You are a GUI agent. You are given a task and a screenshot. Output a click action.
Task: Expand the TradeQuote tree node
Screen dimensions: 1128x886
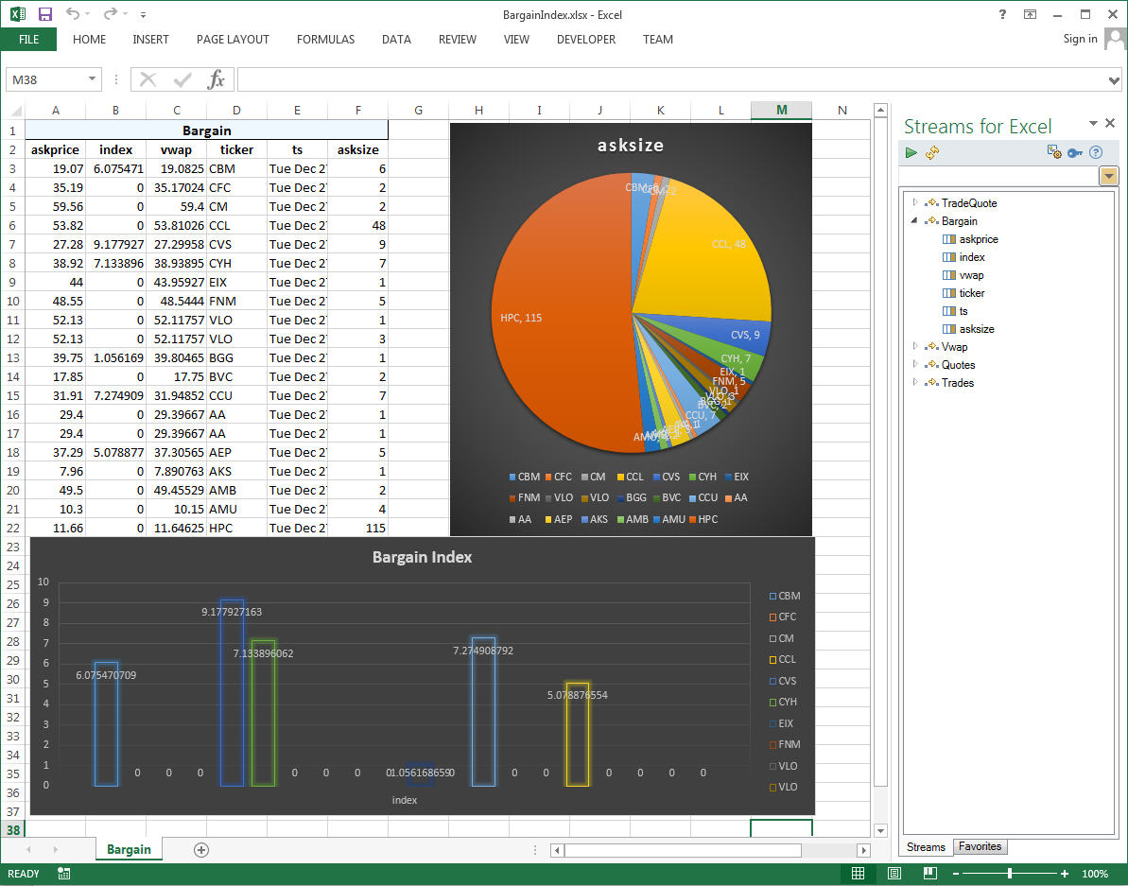pyautogui.click(x=913, y=201)
